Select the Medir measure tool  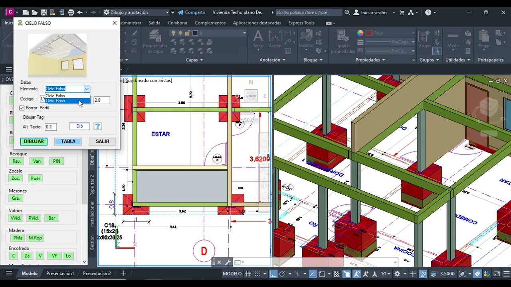pyautogui.click(x=453, y=40)
